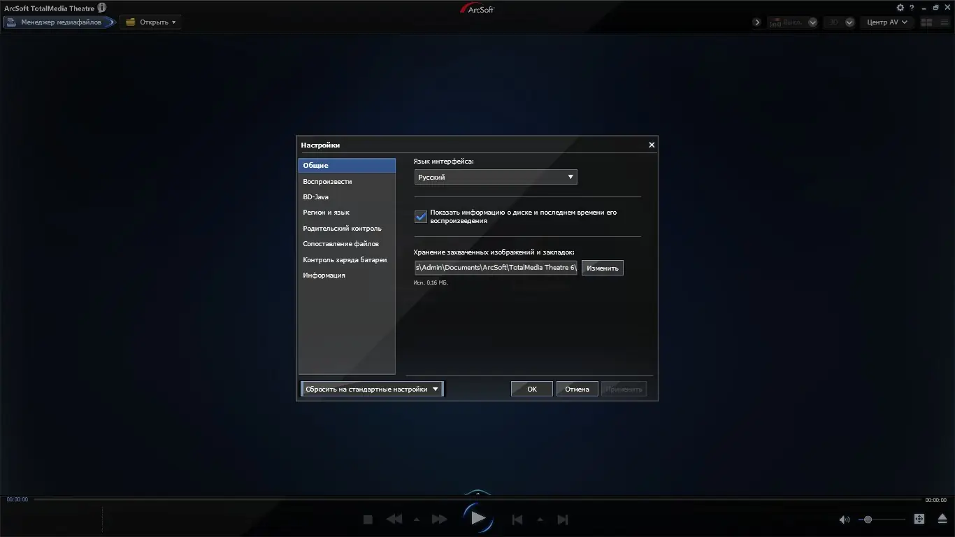Open the 3D mode dropdown arrow

pyautogui.click(x=849, y=22)
